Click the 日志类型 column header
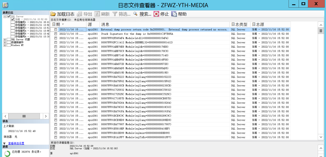This screenshot has width=326, height=157. point(239,24)
